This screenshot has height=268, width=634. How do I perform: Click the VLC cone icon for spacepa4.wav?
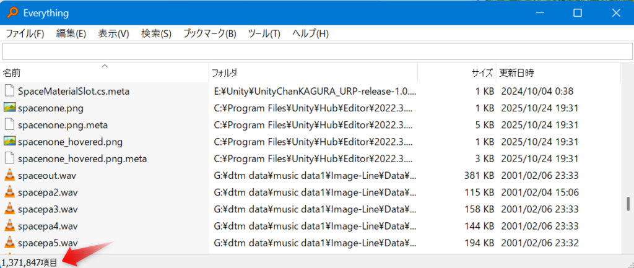pos(9,225)
